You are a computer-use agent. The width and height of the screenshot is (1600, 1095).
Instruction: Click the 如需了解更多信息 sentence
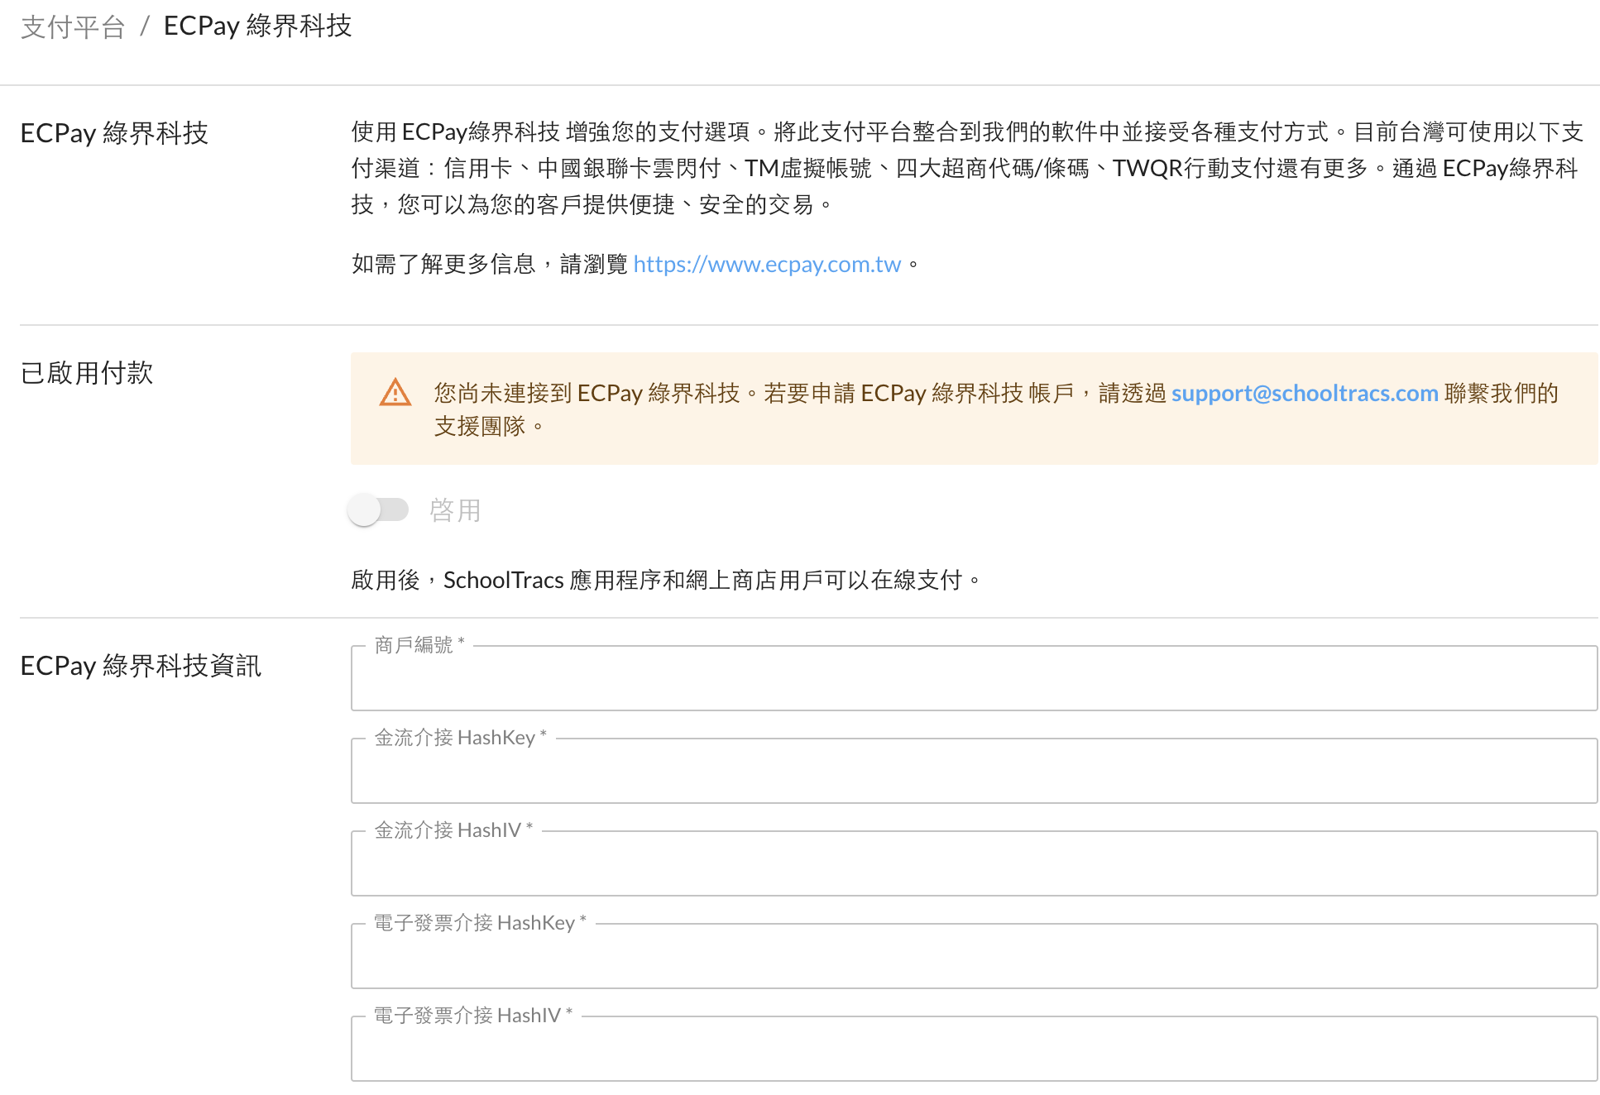point(635,264)
